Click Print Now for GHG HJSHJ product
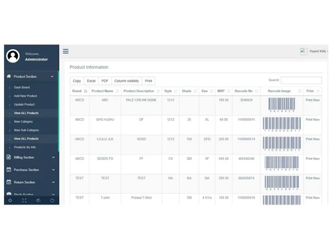The image size is (332, 249). (x=313, y=120)
